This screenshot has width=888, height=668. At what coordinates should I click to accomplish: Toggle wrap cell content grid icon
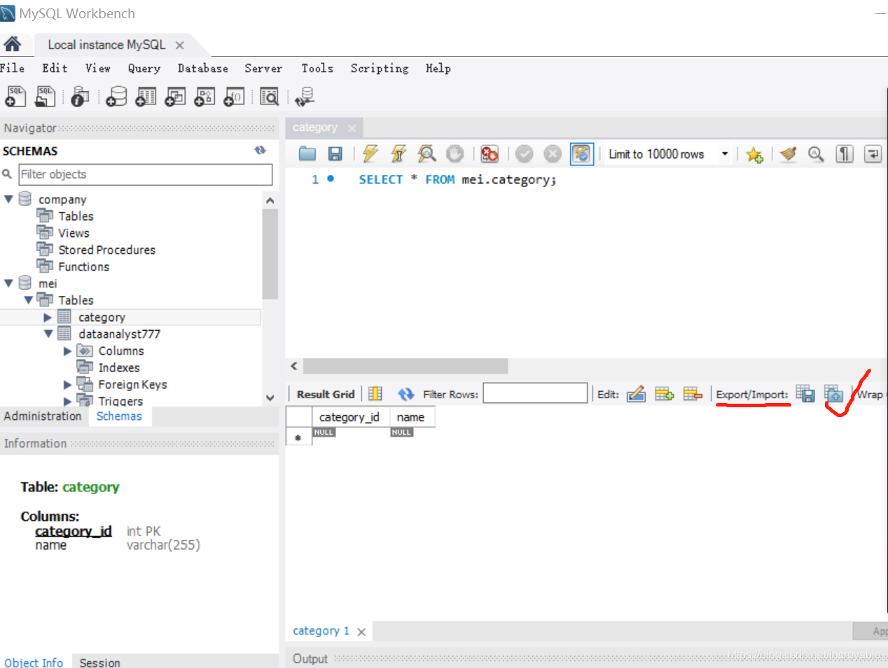pos(375,394)
